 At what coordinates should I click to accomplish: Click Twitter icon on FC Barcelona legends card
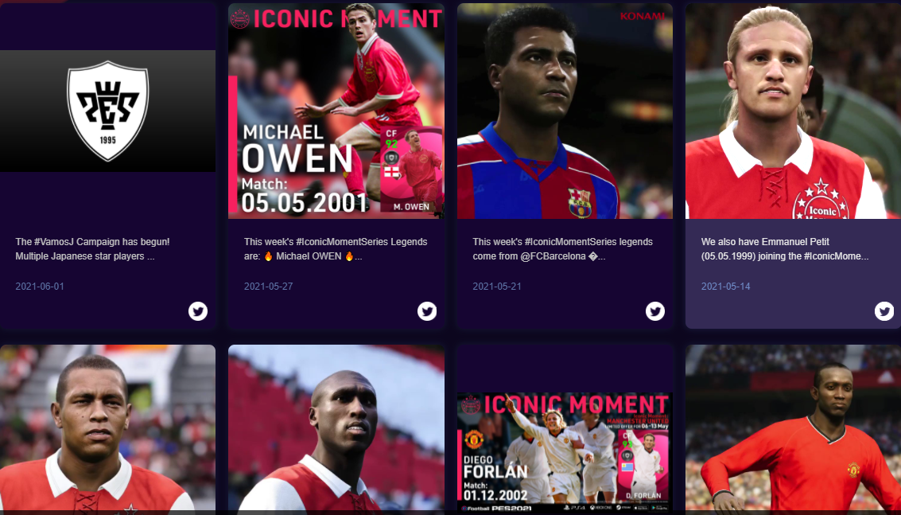click(655, 311)
